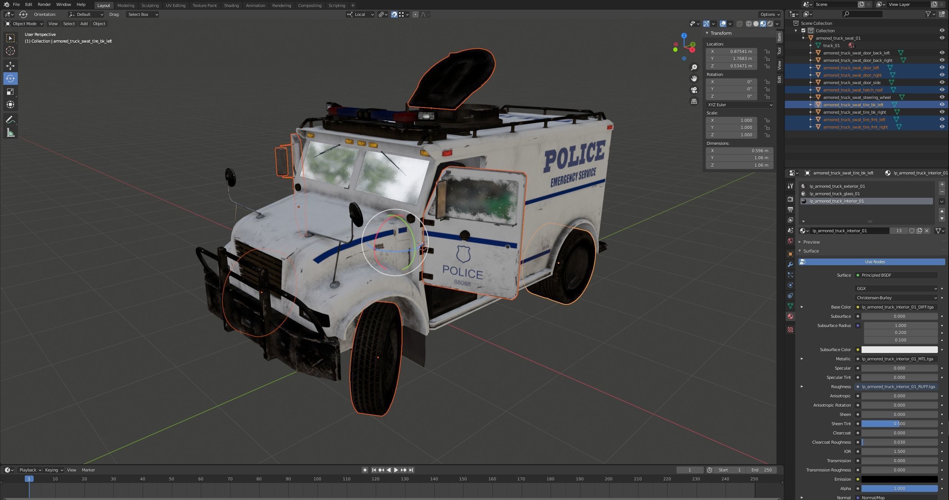Open the Object Mode dropdown
Screen dimensions: 949x500
24,24
